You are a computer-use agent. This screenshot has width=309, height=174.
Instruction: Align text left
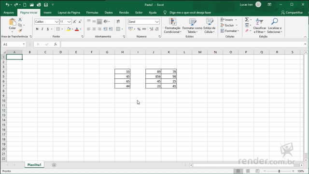tap(89, 29)
